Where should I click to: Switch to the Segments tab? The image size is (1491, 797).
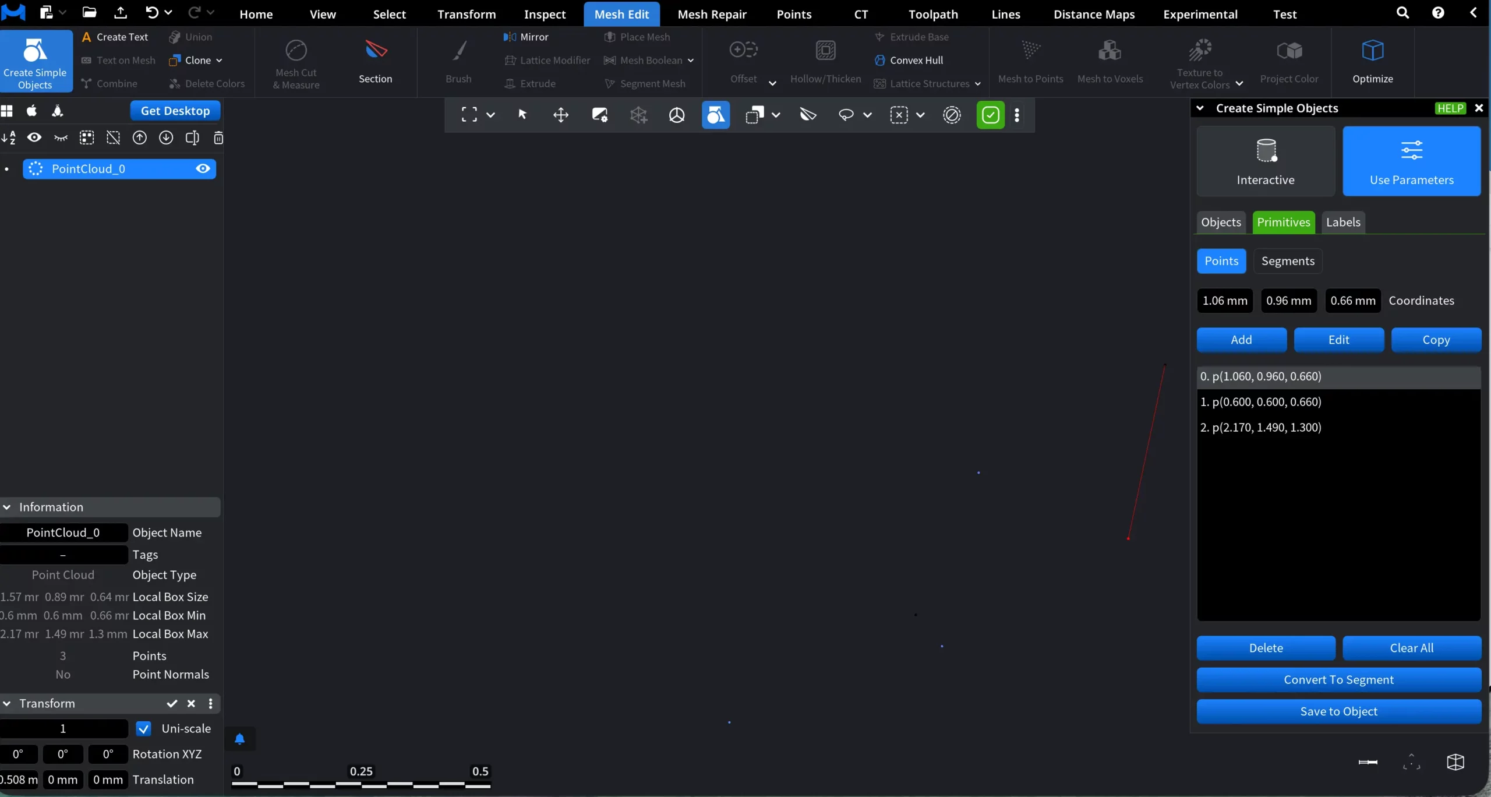click(1287, 261)
